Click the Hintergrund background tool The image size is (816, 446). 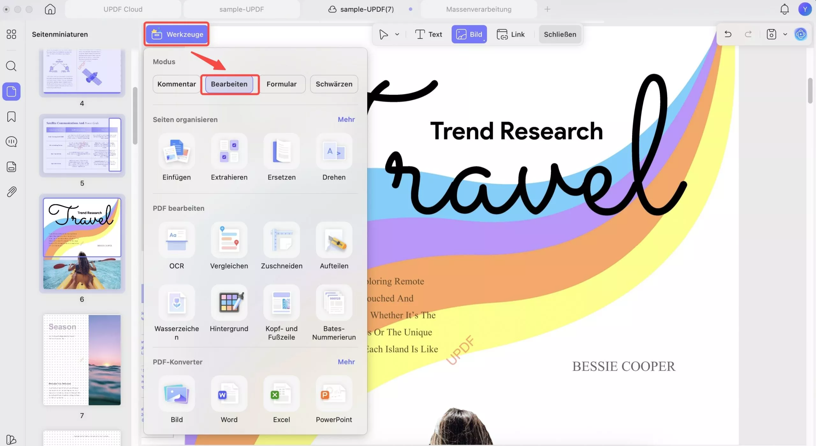[x=229, y=303]
